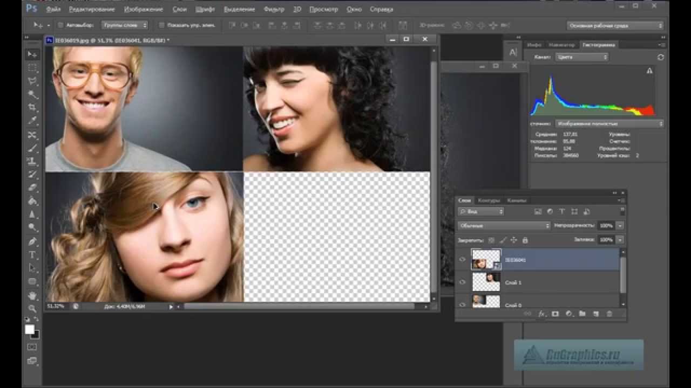Image resolution: width=691 pixels, height=388 pixels.
Task: Delete layer with trash icon
Action: (609, 314)
